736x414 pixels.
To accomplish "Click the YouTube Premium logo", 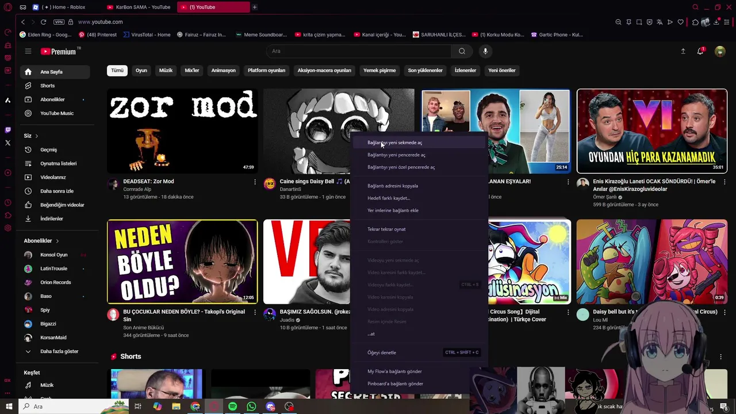I will point(59,51).
